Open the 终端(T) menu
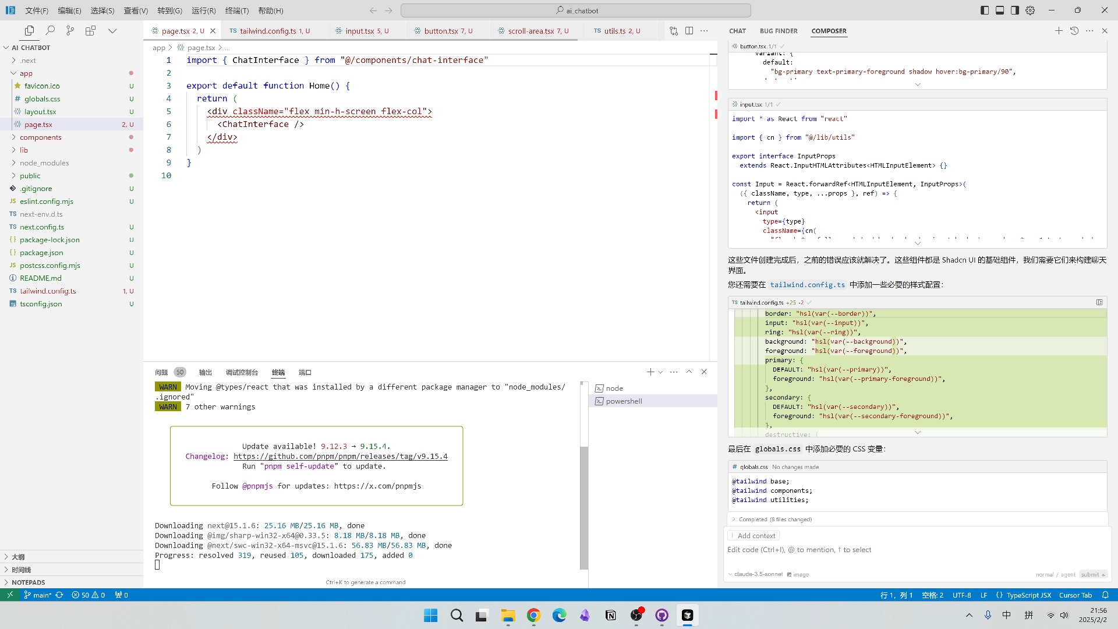Viewport: 1118px width, 629px height. (x=236, y=10)
